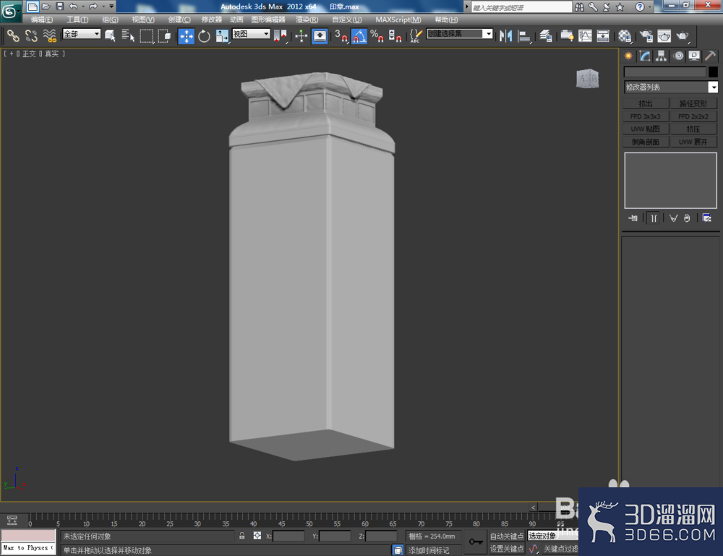Switch to the Create command panel tab
The height and width of the screenshot is (556, 723).
(x=628, y=56)
